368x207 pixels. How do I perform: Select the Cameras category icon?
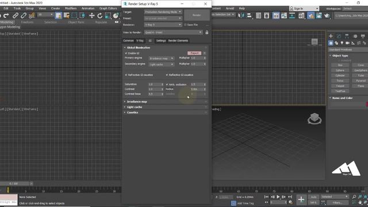347,43
